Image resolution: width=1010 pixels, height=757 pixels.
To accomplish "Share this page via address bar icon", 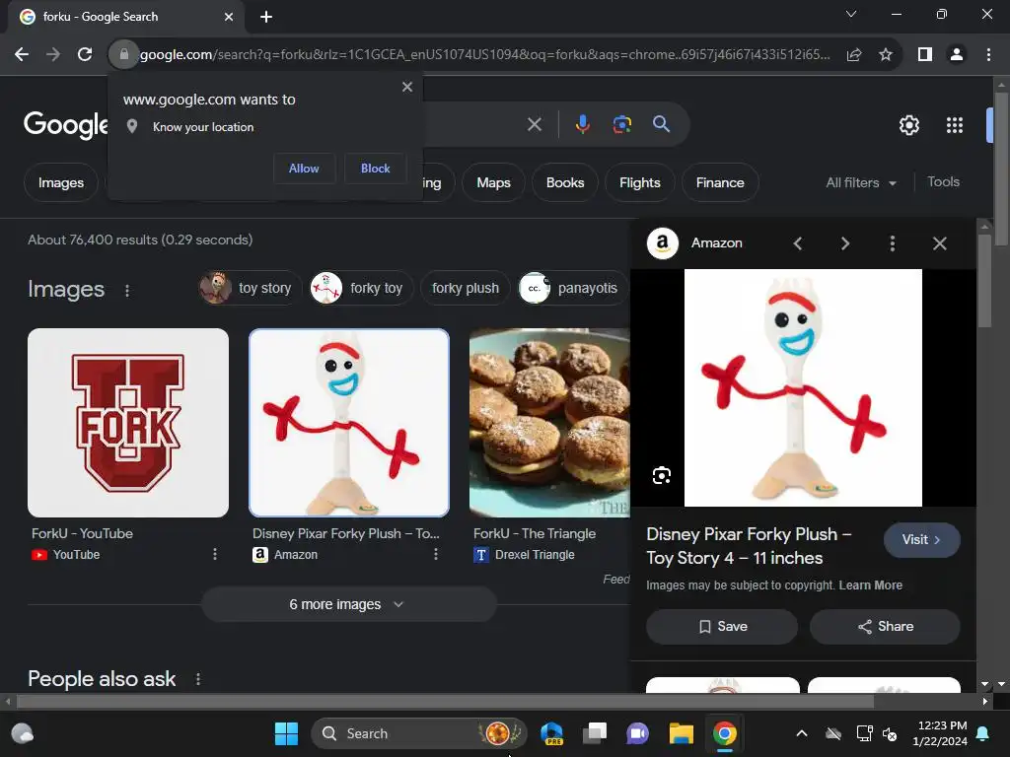I will (x=854, y=55).
